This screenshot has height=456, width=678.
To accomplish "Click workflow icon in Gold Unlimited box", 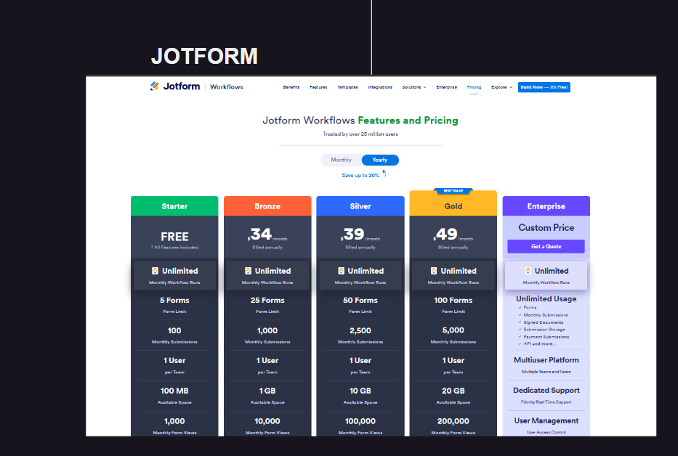I will coord(434,271).
